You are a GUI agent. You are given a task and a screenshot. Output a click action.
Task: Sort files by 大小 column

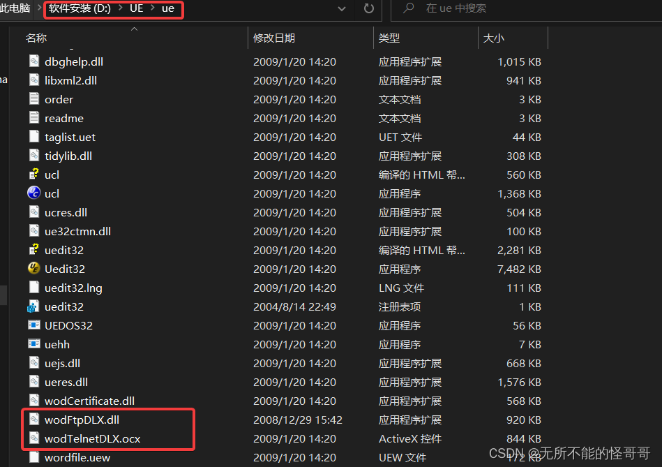click(x=494, y=38)
